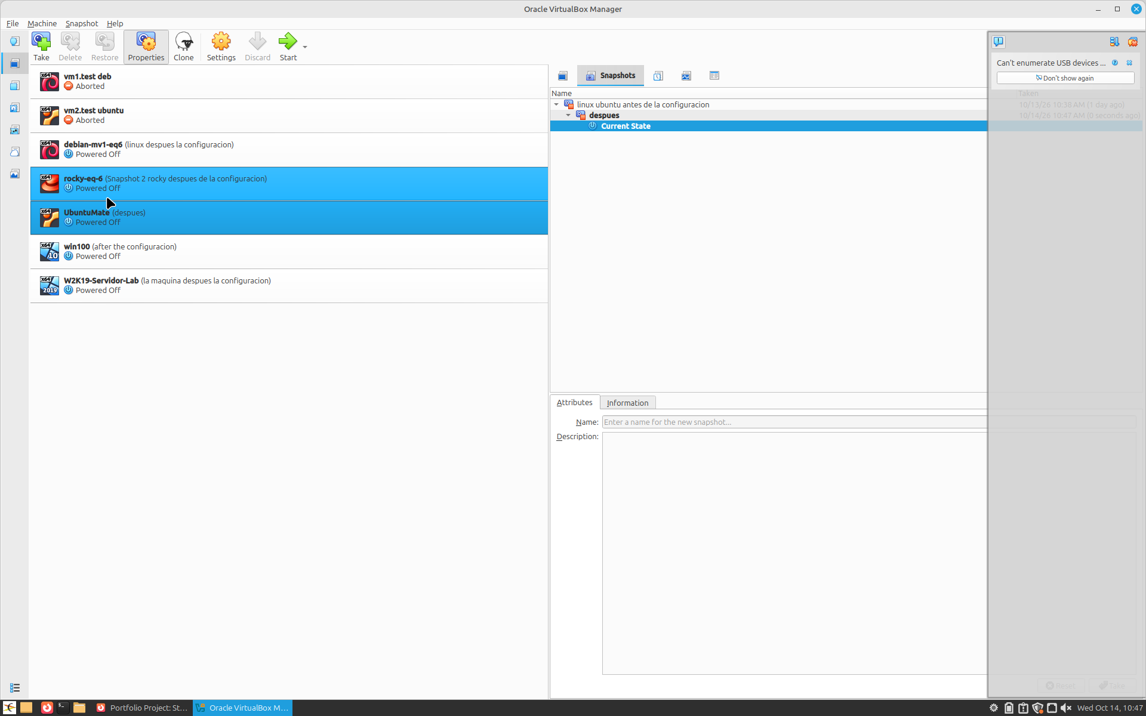This screenshot has width=1146, height=716.
Task: Open the Welcome (balloon) sidebar tool
Action: click(x=15, y=41)
